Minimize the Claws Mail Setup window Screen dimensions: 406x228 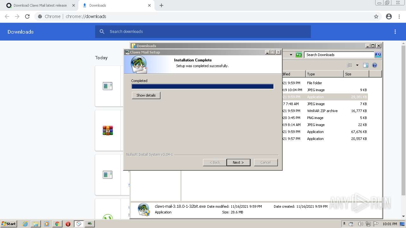tap(267, 52)
